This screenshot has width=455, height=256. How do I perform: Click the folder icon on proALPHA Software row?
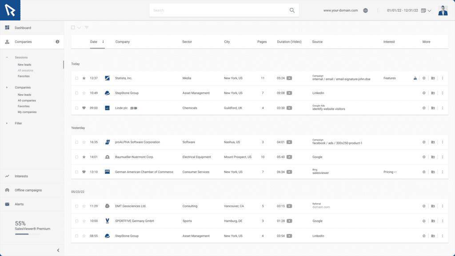pyautogui.click(x=433, y=142)
